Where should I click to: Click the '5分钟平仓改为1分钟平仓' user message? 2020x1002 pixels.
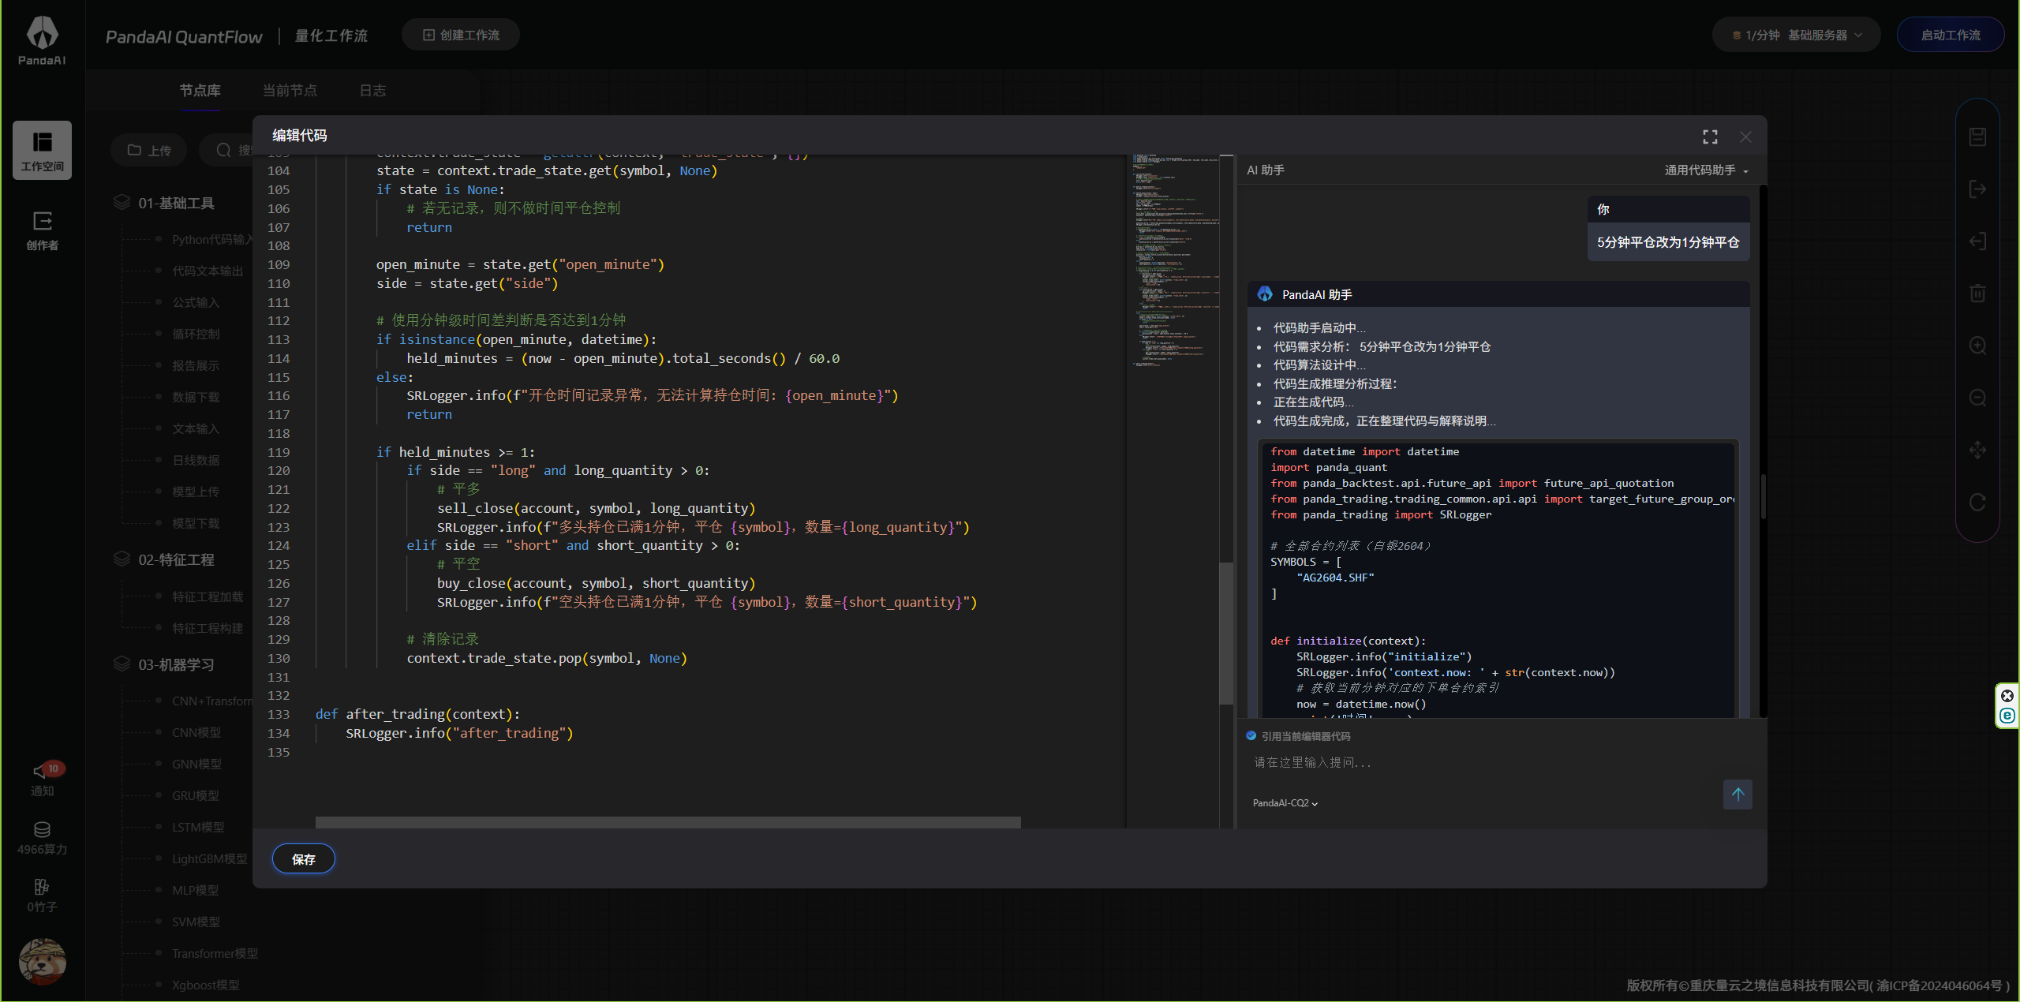[x=1668, y=242]
